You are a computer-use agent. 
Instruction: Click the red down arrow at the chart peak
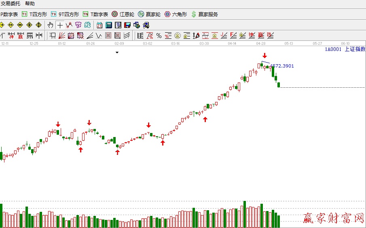[264, 56]
